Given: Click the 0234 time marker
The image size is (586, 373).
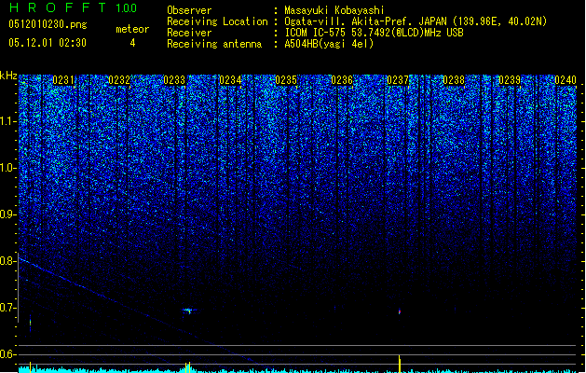Looking at the screenshot, I should (x=230, y=80).
